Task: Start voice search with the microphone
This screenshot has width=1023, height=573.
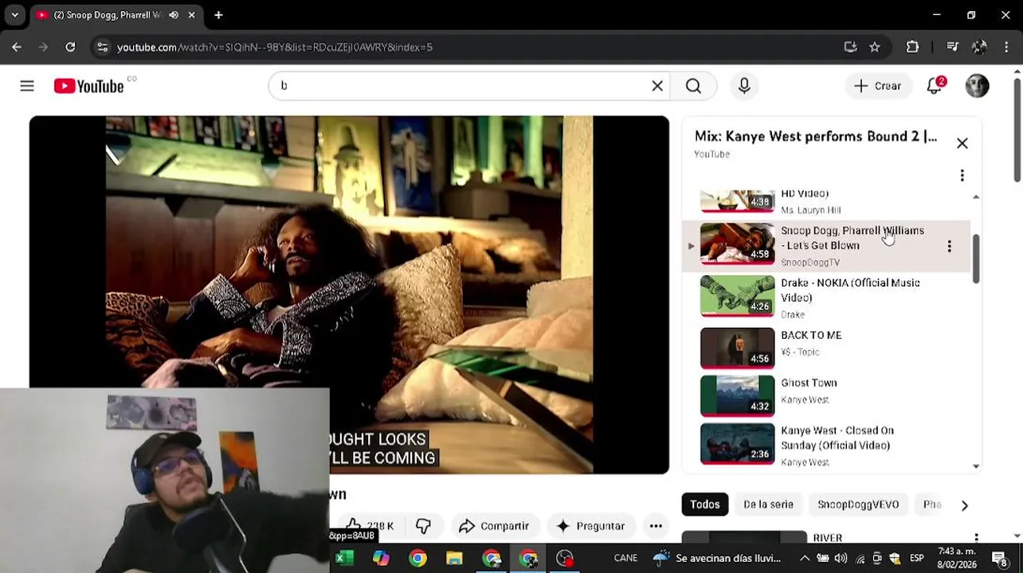Action: tap(744, 86)
